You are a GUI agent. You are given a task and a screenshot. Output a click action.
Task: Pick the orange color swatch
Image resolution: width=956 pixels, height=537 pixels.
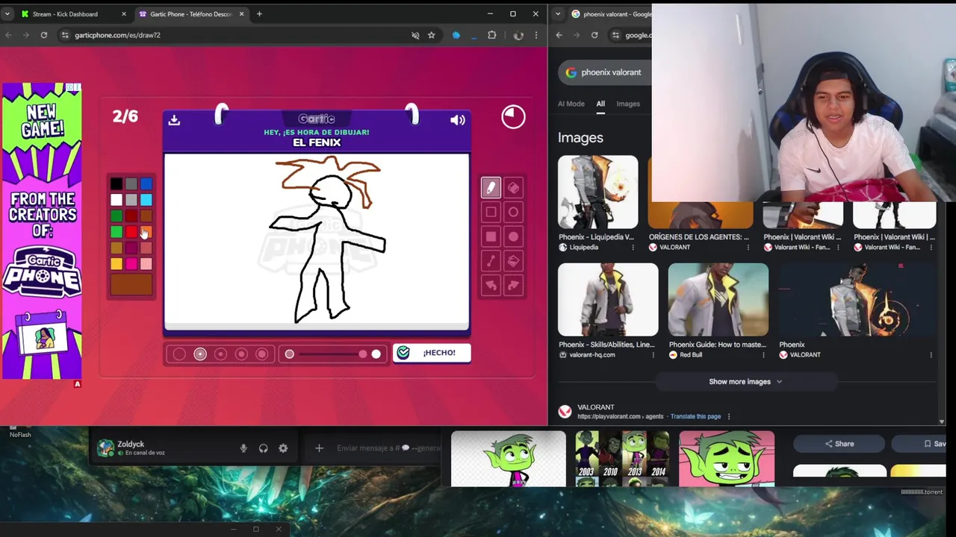click(146, 232)
